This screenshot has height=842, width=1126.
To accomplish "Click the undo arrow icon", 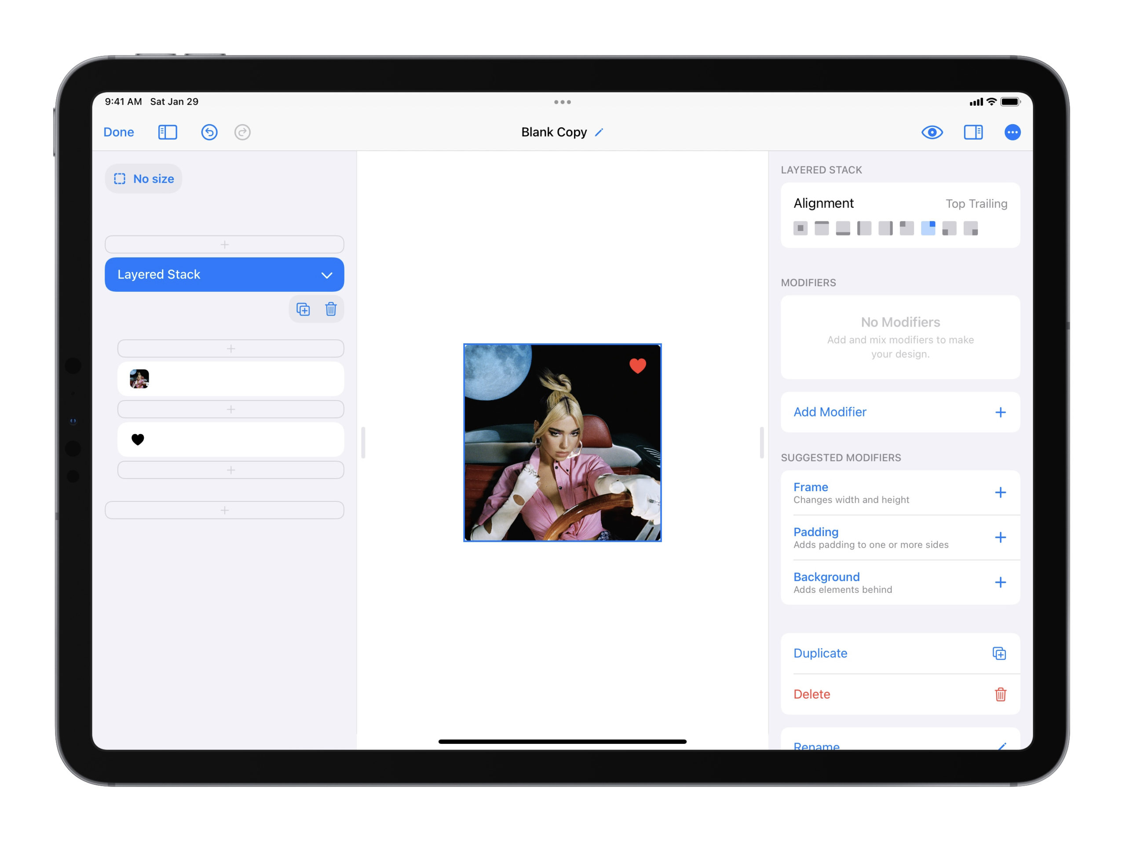I will pos(209,132).
